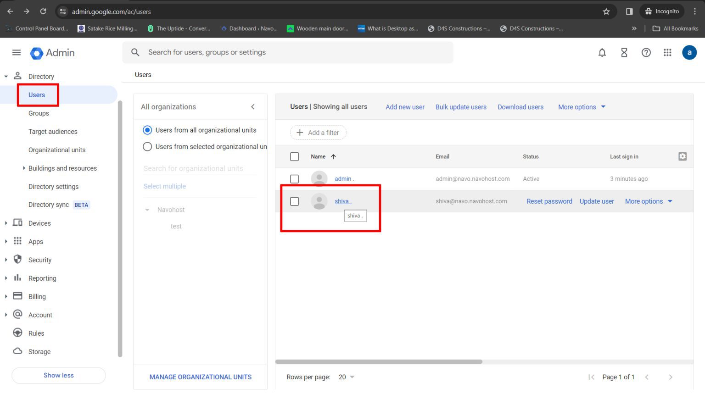Open the Help icon
The width and height of the screenshot is (705, 394).
click(646, 52)
